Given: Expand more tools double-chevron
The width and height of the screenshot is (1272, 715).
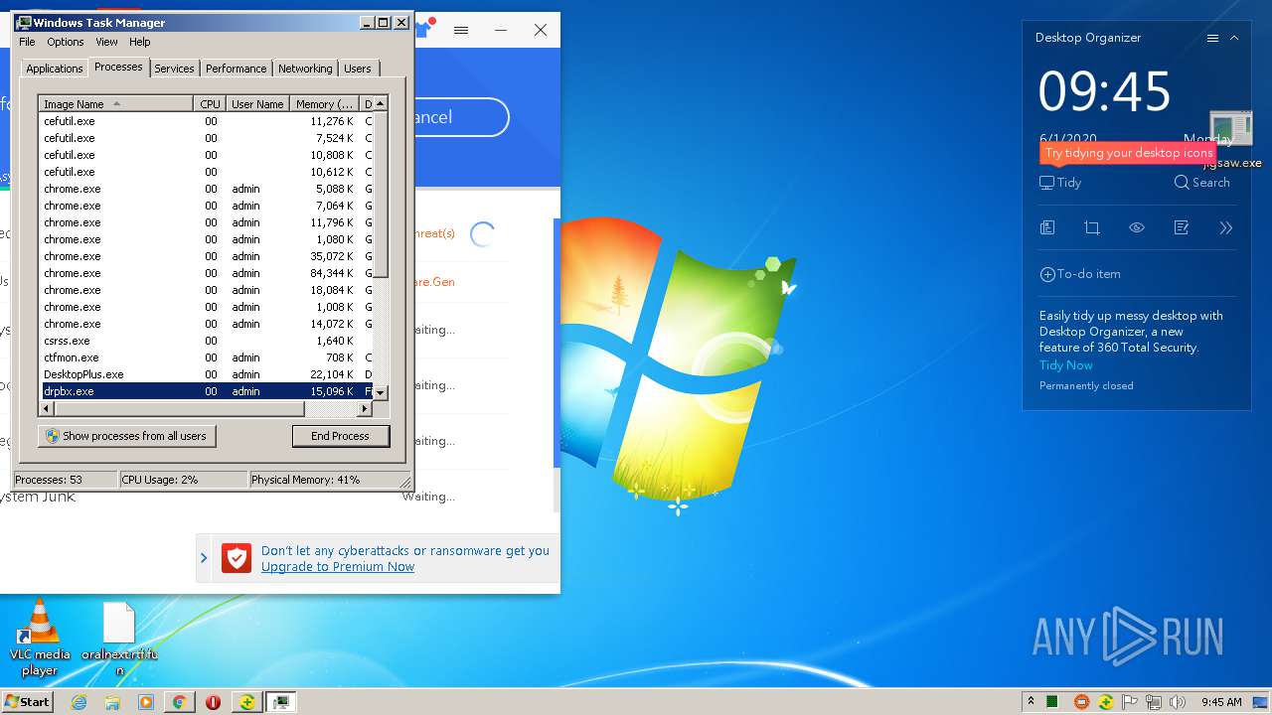Looking at the screenshot, I should click(x=1225, y=227).
